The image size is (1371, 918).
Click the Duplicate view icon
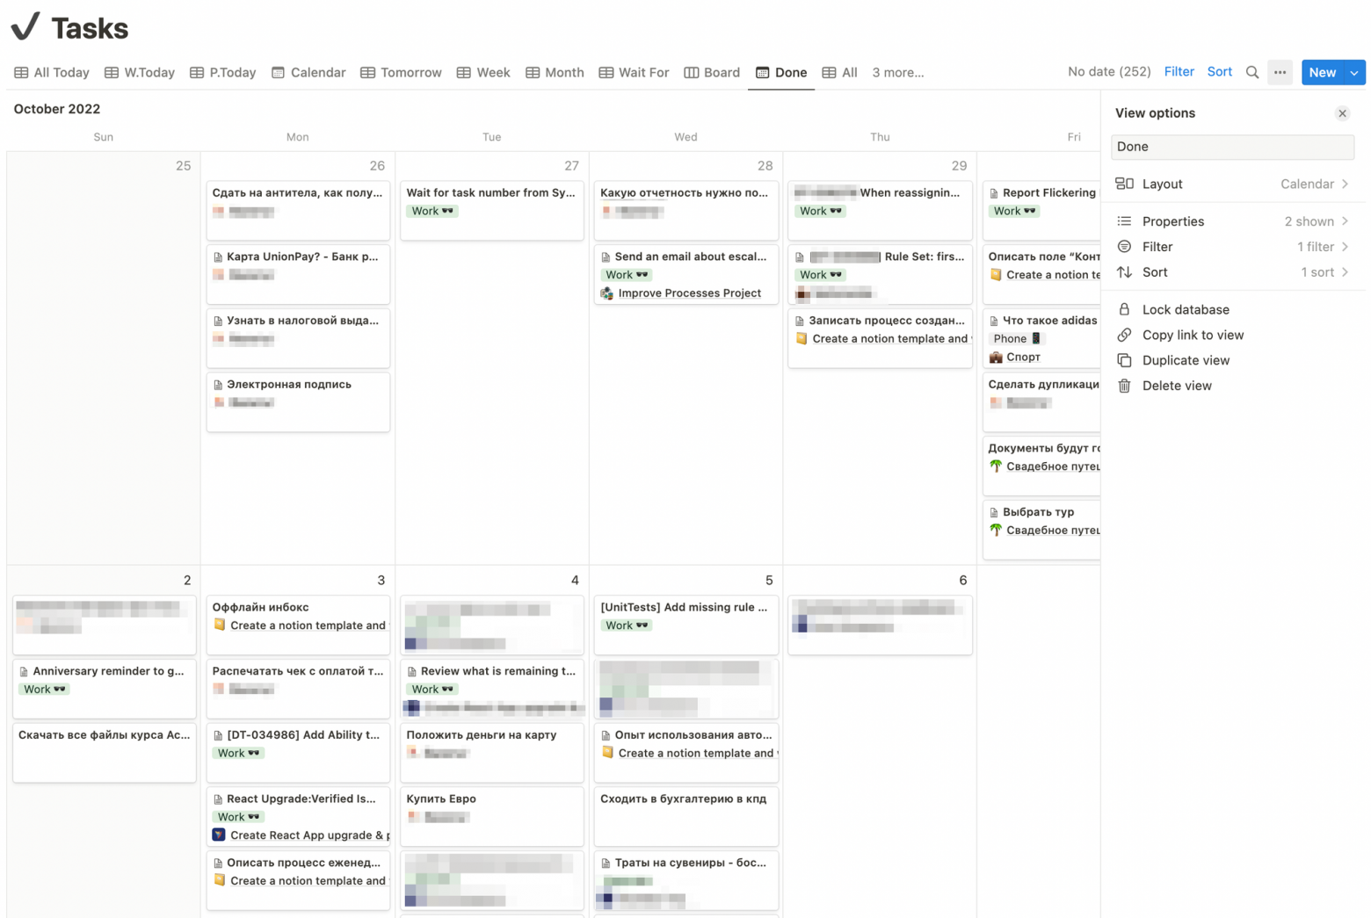(1124, 360)
